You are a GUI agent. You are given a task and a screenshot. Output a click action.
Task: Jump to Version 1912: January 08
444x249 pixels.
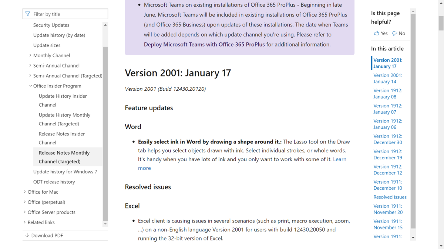pos(388,93)
